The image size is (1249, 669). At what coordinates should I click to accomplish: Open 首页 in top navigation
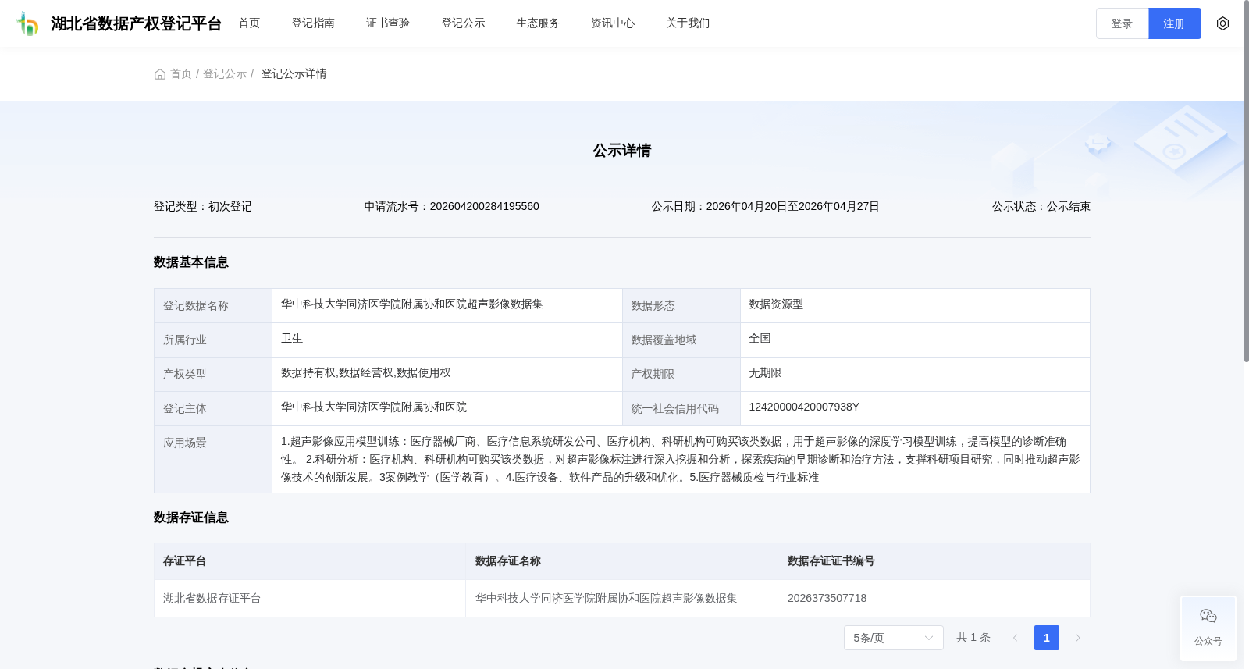pyautogui.click(x=249, y=23)
